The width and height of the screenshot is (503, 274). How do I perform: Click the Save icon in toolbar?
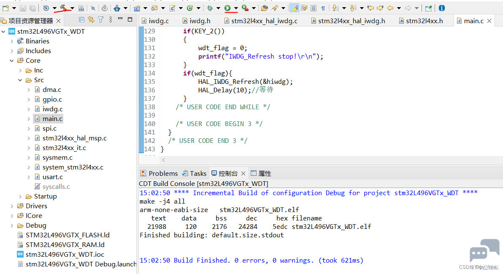point(23,8)
